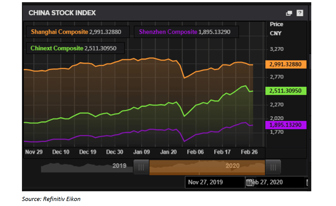Click the pop-out window icon in header
The image size is (336, 206).
(x=289, y=13)
